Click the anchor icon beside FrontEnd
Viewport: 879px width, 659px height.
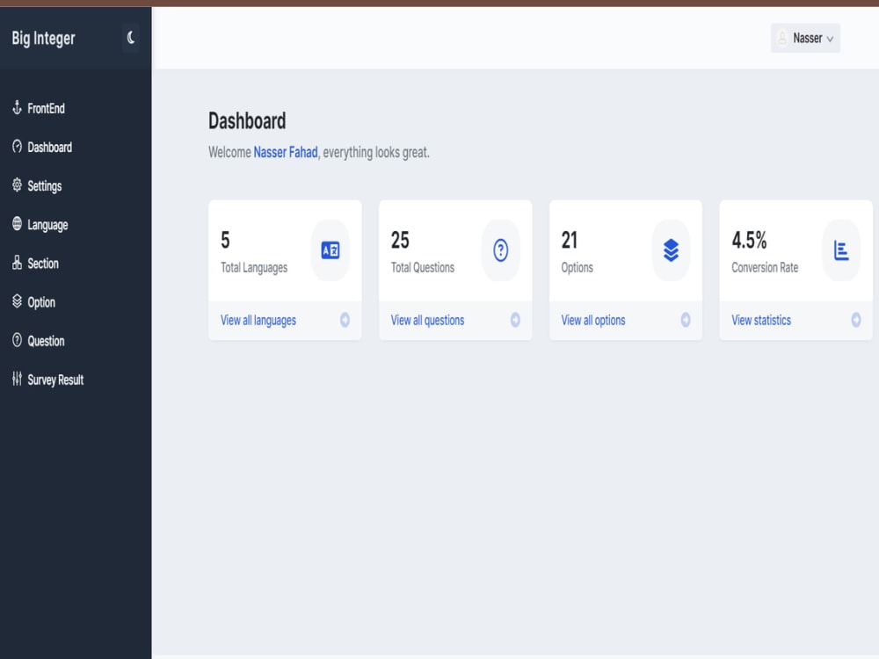(17, 107)
